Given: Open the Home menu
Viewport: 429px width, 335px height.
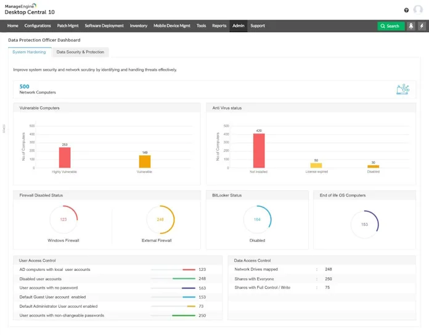Looking at the screenshot, I should [x=13, y=26].
